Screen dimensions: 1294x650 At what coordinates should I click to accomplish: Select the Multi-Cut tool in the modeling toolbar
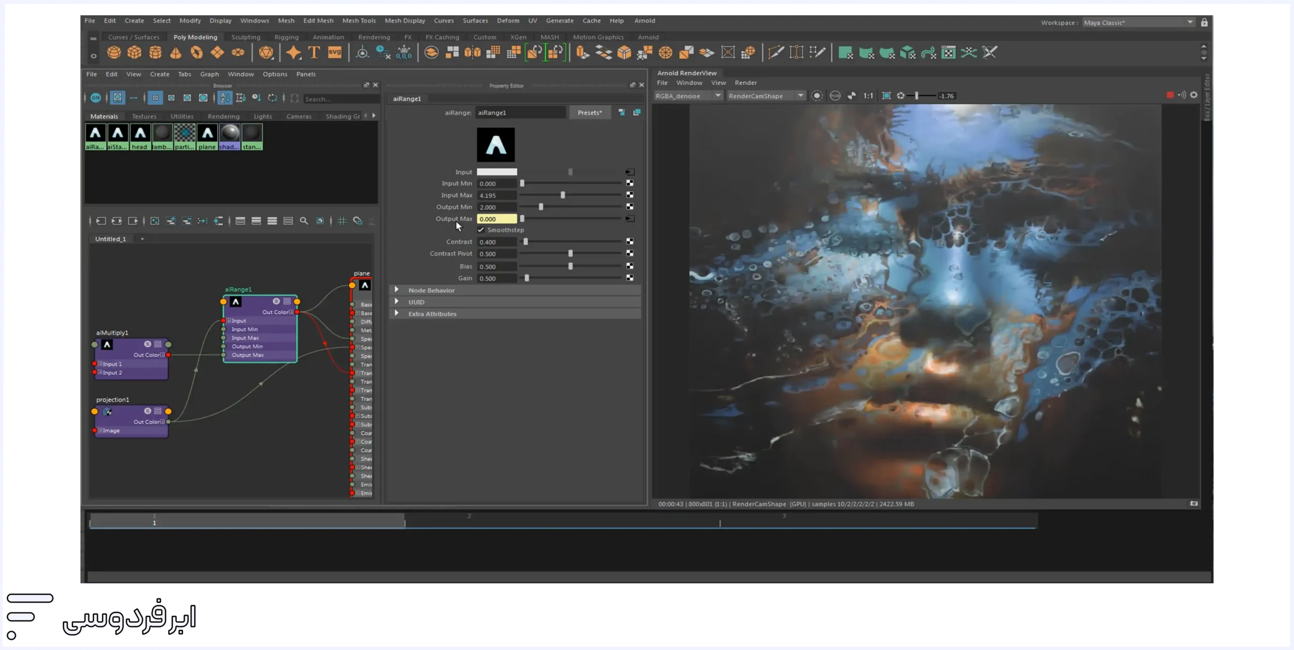(775, 52)
